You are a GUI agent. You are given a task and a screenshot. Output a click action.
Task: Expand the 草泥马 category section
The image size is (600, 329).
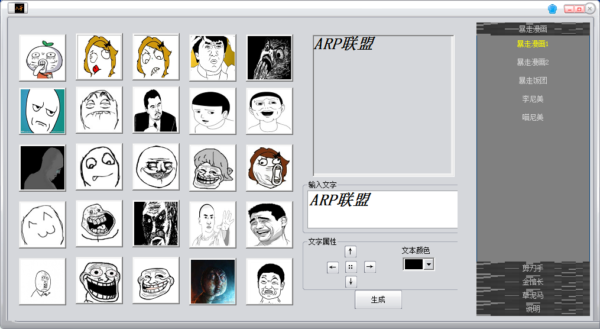(533, 295)
